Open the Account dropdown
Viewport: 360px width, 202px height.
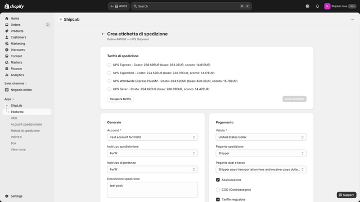(152, 137)
